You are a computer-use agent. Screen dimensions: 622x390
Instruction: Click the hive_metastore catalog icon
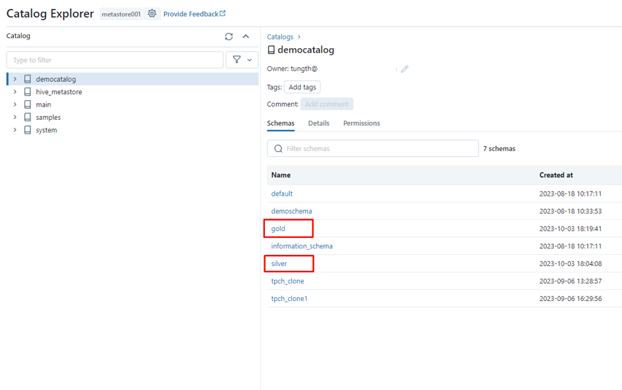tap(28, 92)
